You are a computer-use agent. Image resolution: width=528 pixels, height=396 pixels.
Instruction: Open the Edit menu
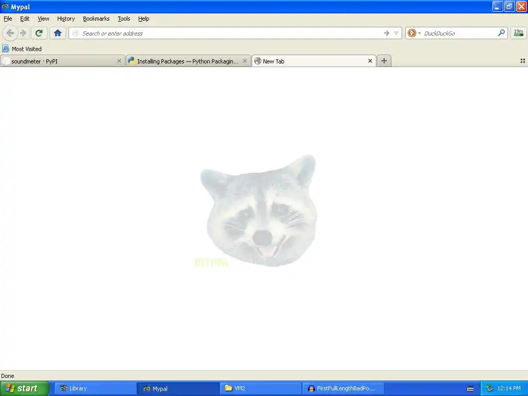(x=25, y=19)
